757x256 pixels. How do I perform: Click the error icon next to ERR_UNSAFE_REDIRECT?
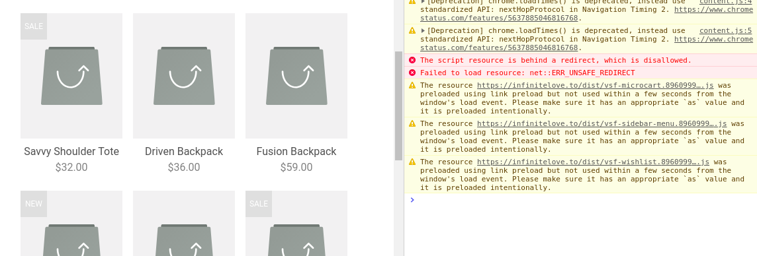(412, 73)
